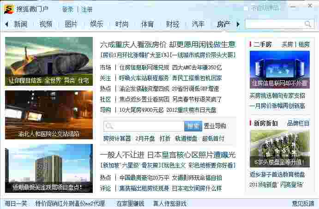This screenshot has height=209, width=319.
Task: Click the magnifier icon in property search bar
Action: pyautogui.click(x=109, y=126)
